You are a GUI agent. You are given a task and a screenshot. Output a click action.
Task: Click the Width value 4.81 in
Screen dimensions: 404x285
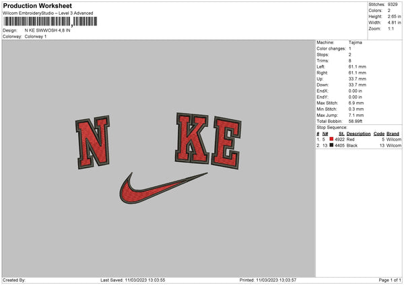(394, 23)
